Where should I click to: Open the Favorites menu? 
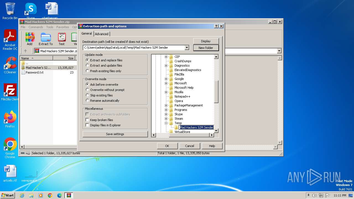tap(63, 27)
